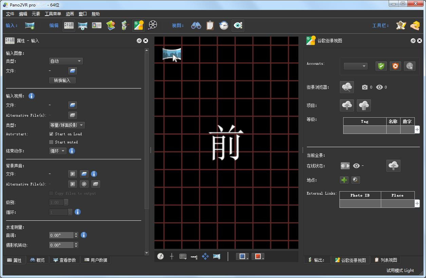Open the Accounts dropdown
This screenshot has height=278, width=426.
pos(355,66)
